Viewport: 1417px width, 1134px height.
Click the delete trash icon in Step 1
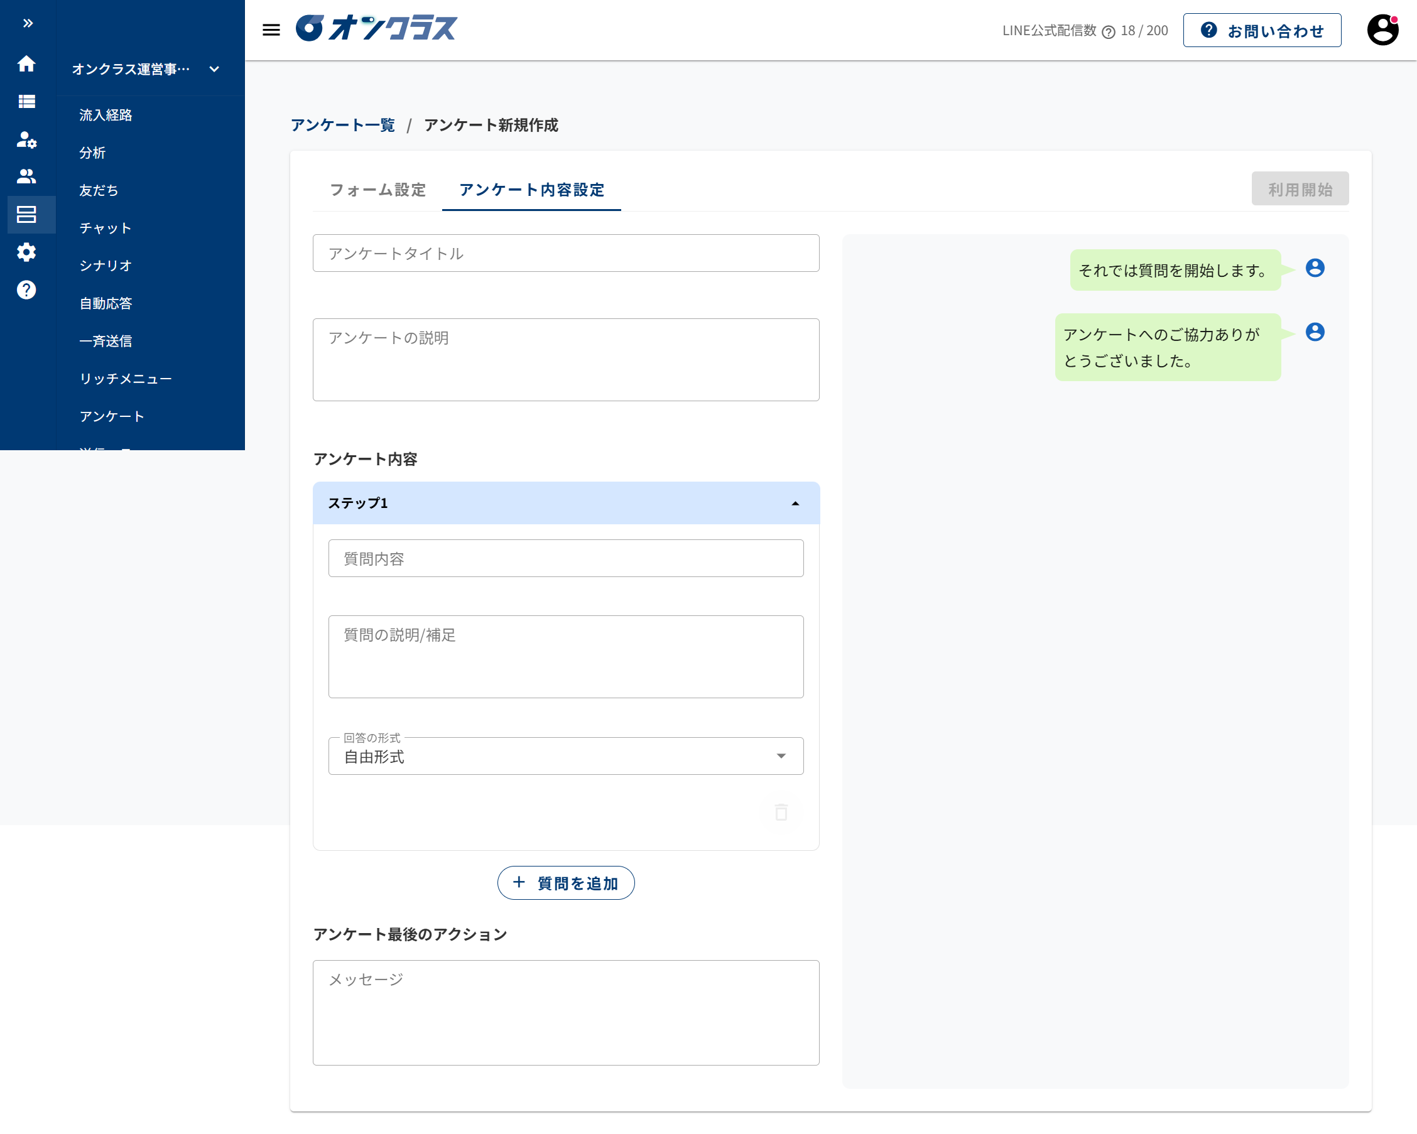781,813
